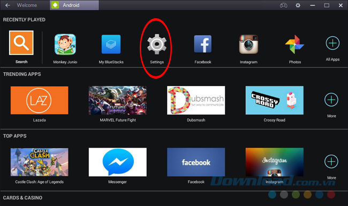Click the Crossy Road label

[274, 120]
